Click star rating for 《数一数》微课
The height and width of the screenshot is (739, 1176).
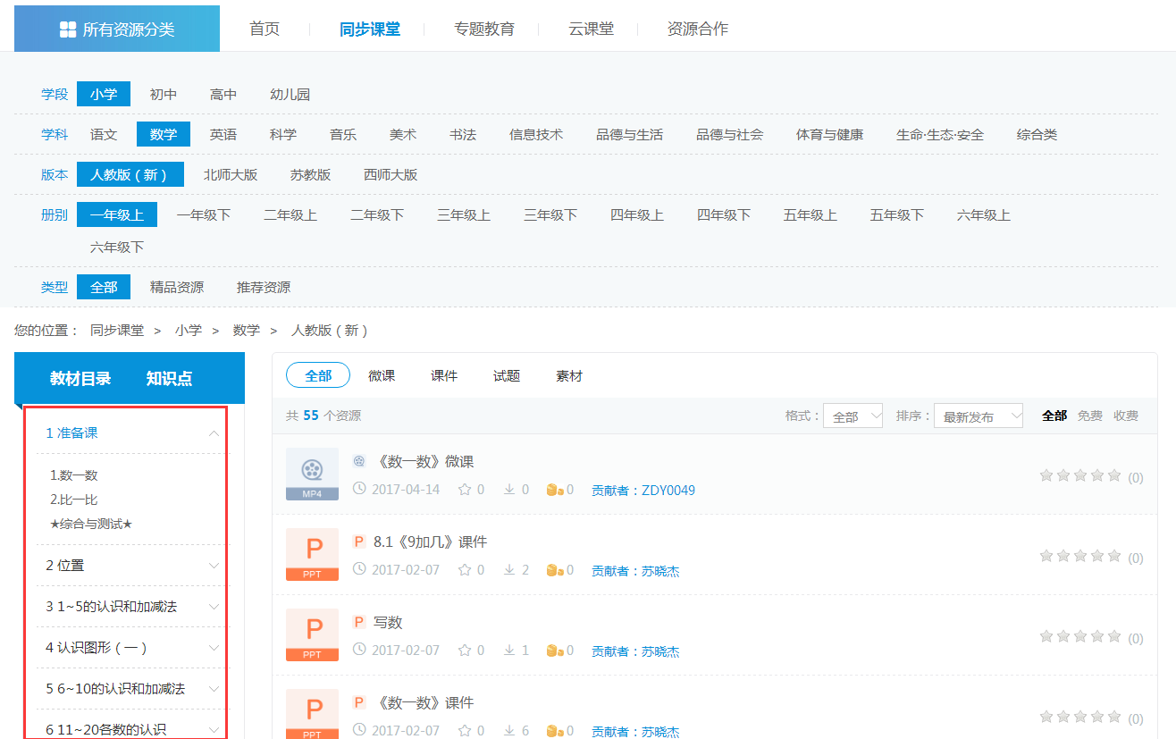[x=1080, y=475]
